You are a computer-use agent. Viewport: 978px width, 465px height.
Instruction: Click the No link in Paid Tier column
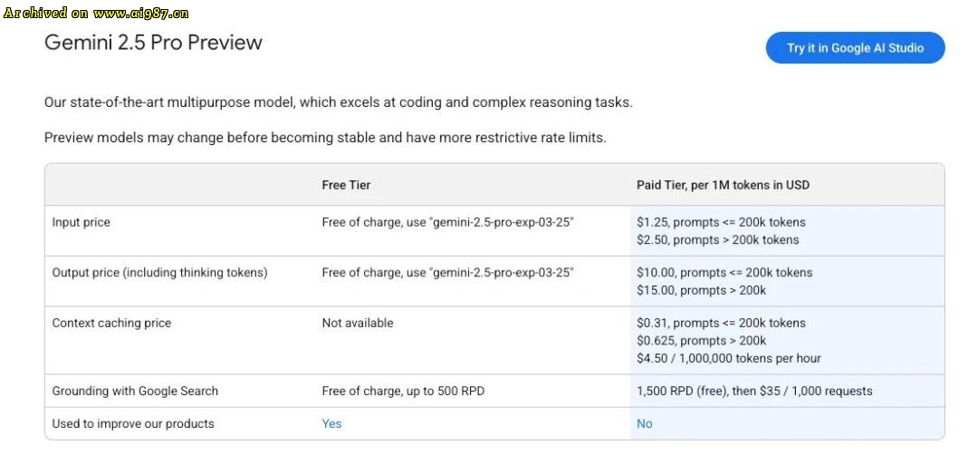645,424
